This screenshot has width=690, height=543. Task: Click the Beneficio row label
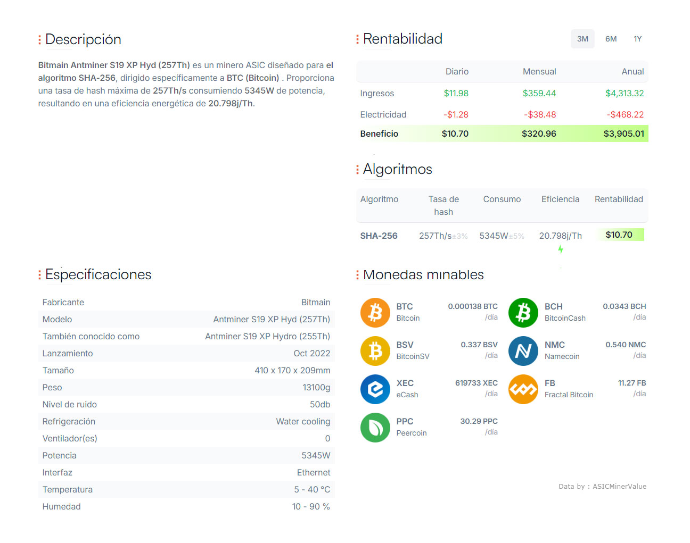coord(379,133)
